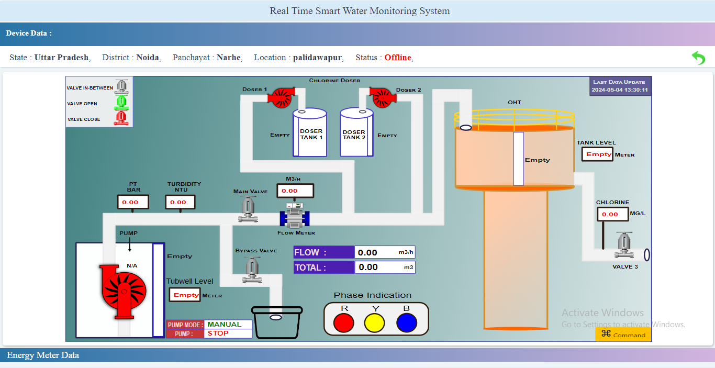Select the Doser 1 pump icon

coord(282,97)
